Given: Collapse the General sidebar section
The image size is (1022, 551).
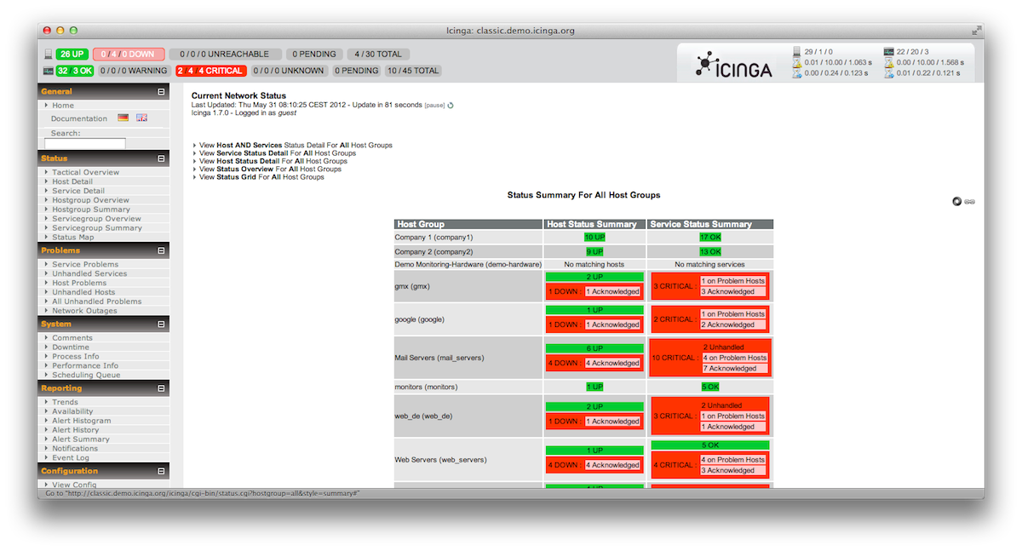Looking at the screenshot, I should coord(161,91).
